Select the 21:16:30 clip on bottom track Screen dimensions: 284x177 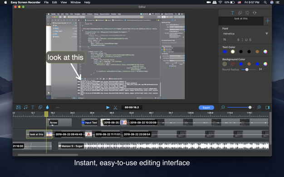[x=32, y=146]
